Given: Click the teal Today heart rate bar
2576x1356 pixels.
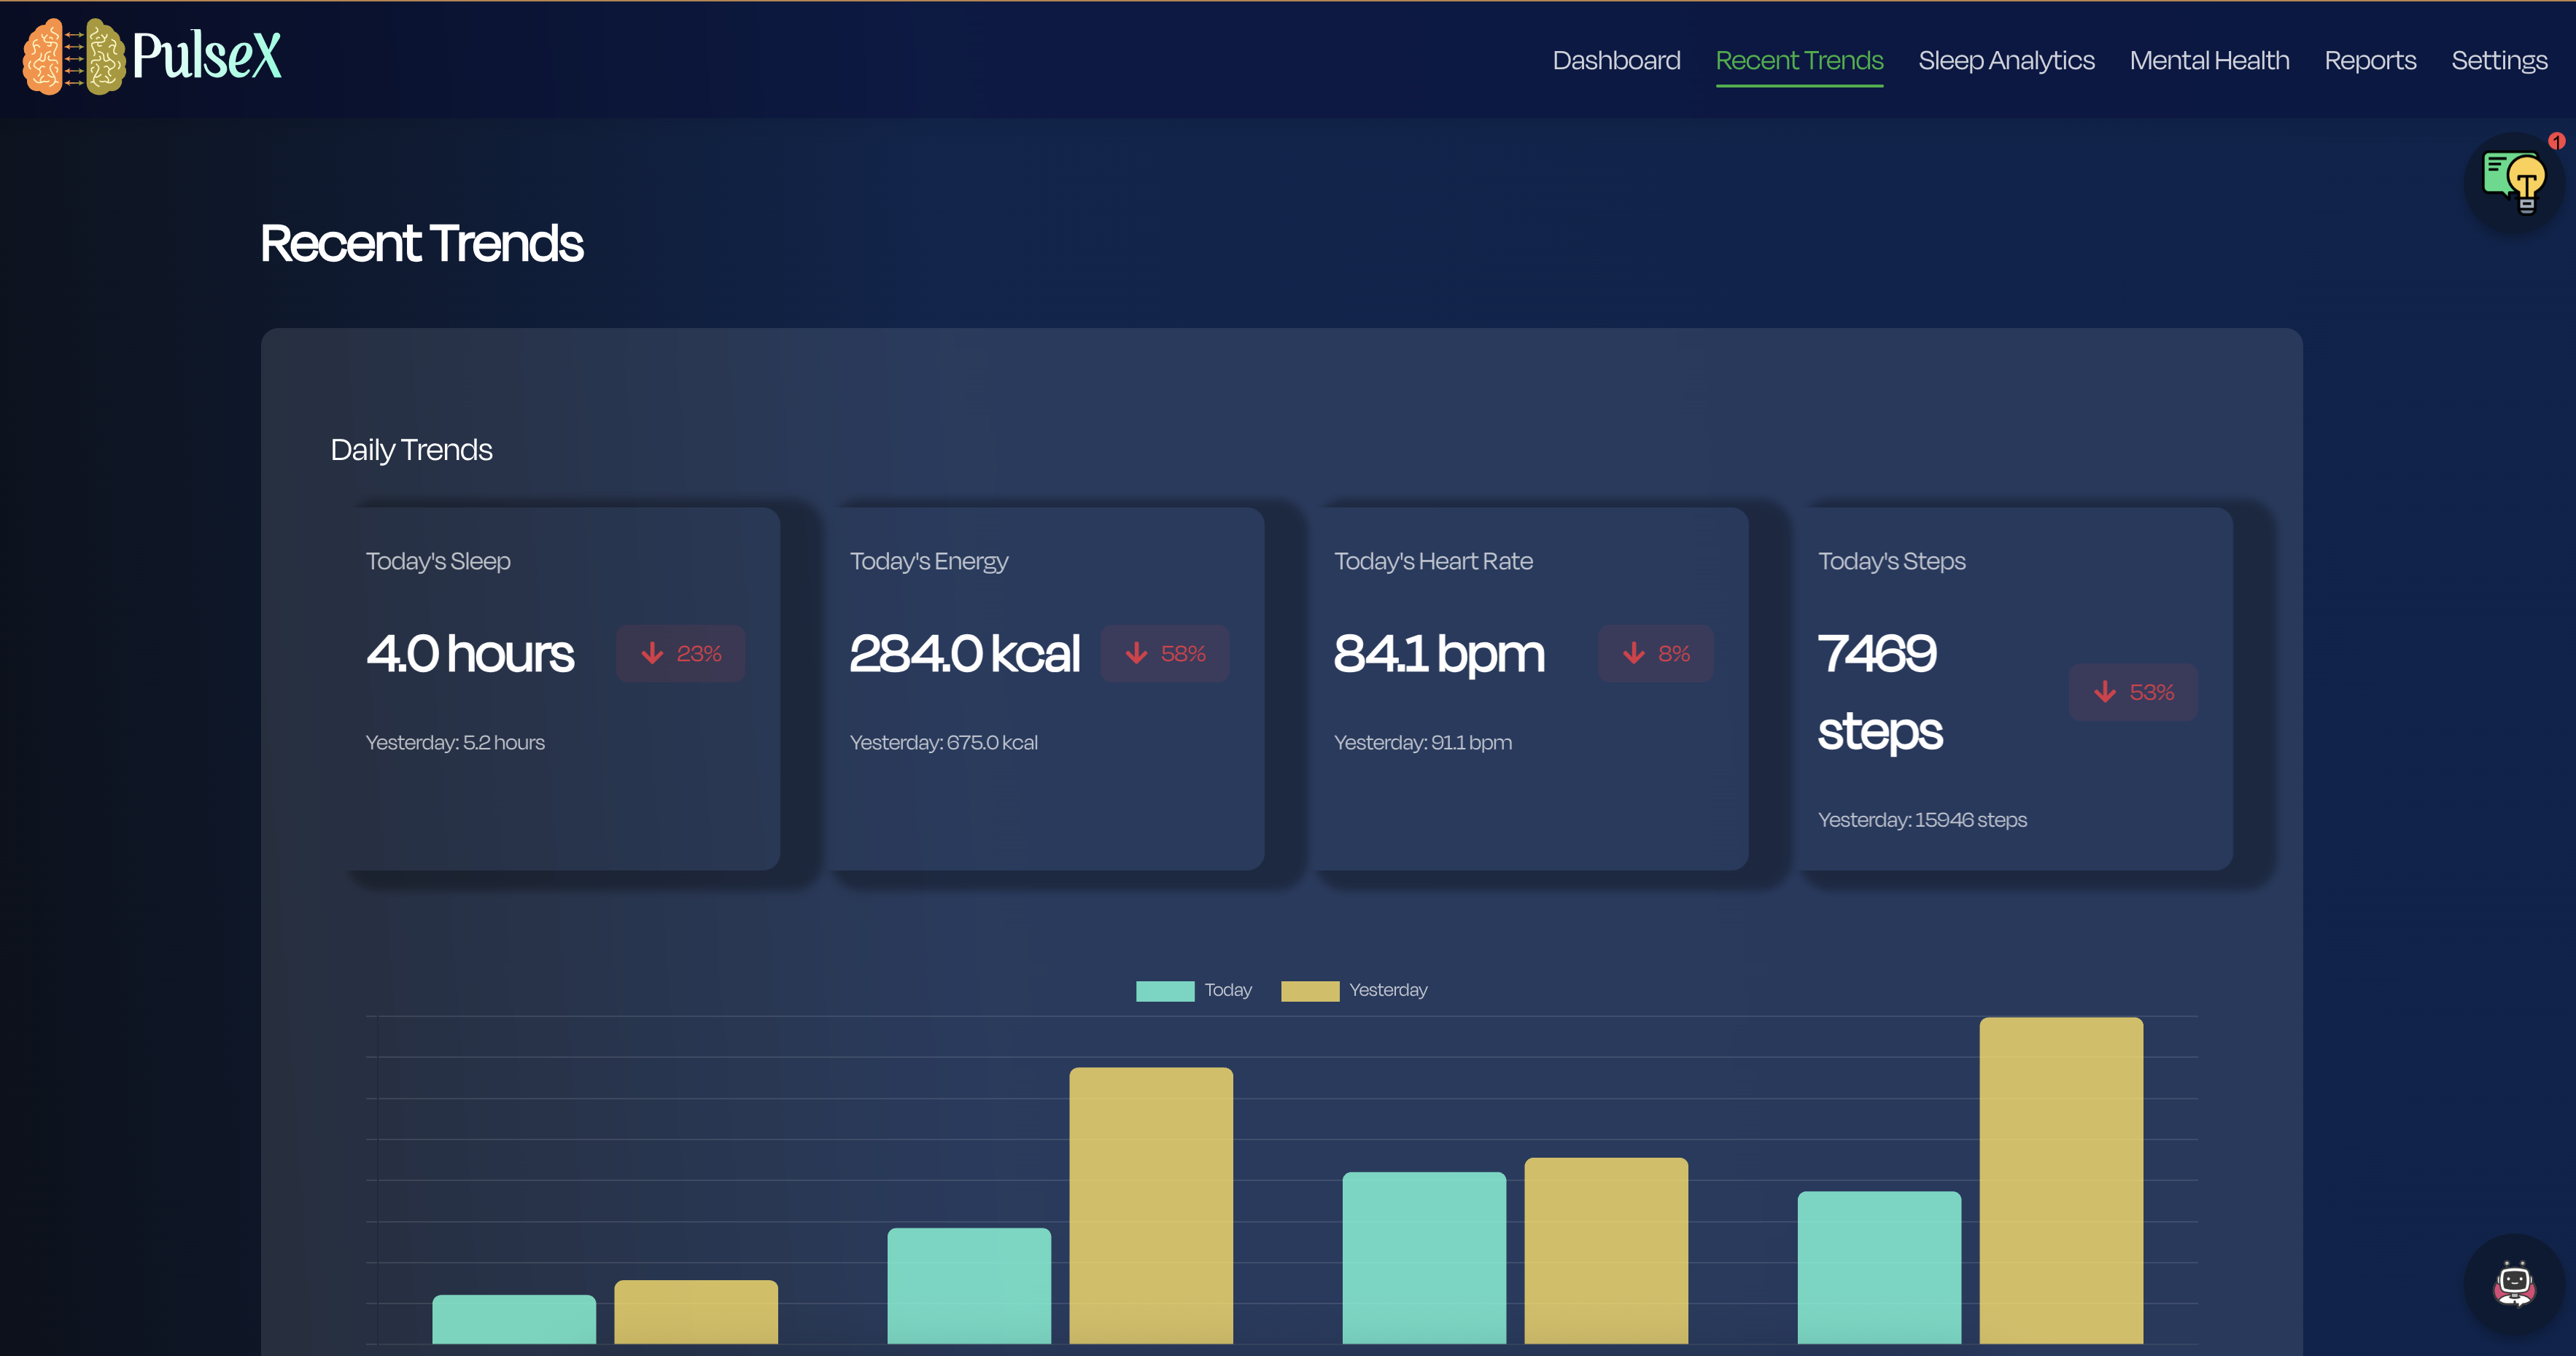Looking at the screenshot, I should coord(1424,1257).
